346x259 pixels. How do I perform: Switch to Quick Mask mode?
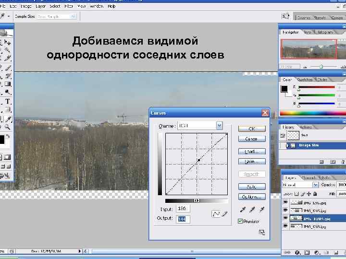(8, 157)
